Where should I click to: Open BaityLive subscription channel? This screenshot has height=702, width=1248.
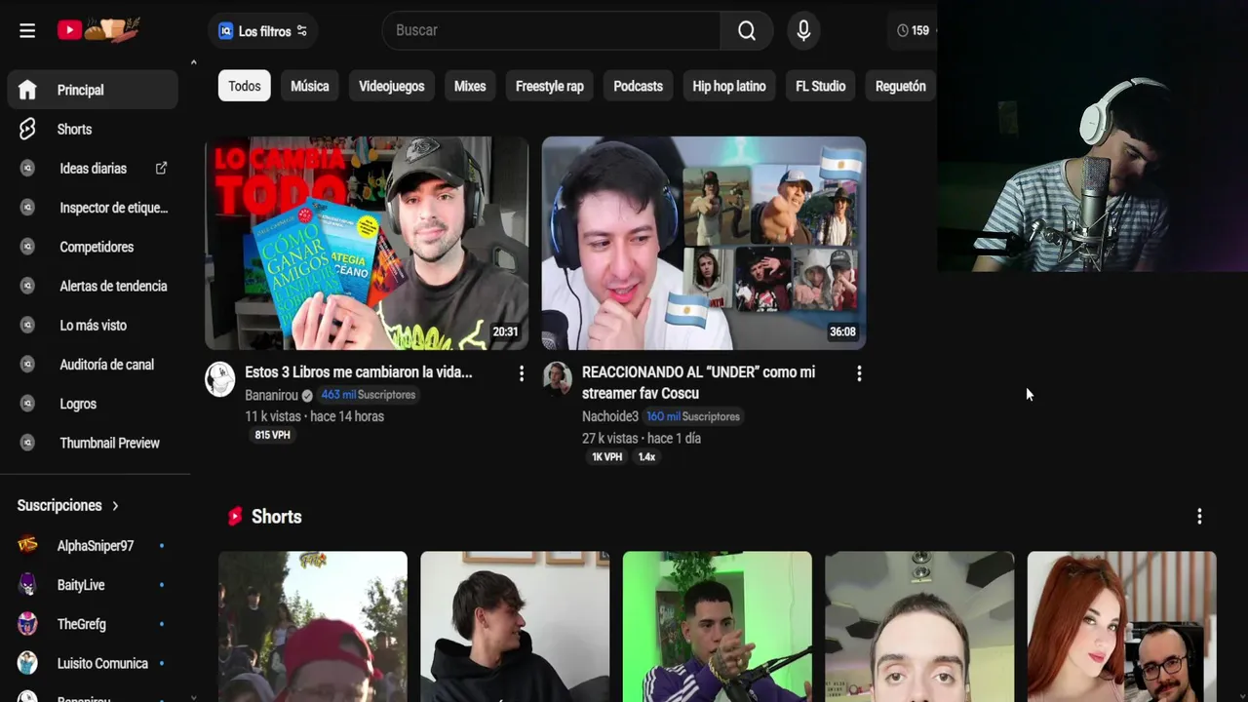click(x=93, y=585)
